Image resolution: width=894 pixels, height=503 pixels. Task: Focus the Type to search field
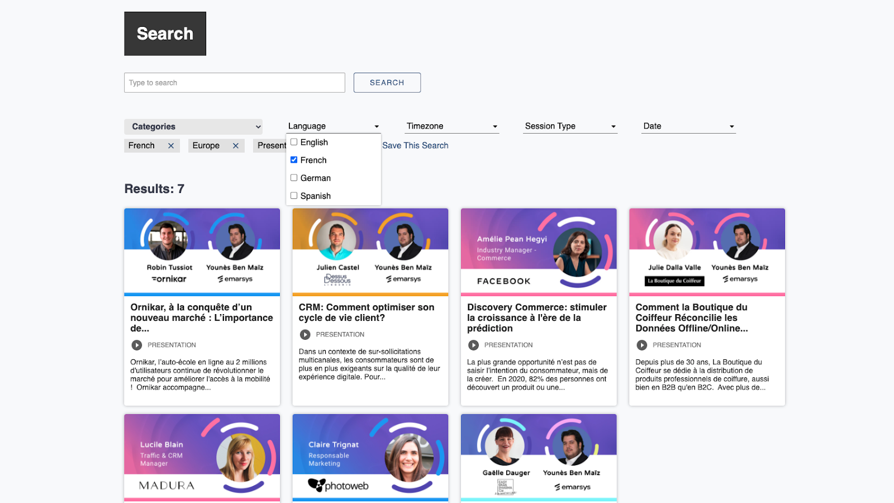[x=235, y=83]
